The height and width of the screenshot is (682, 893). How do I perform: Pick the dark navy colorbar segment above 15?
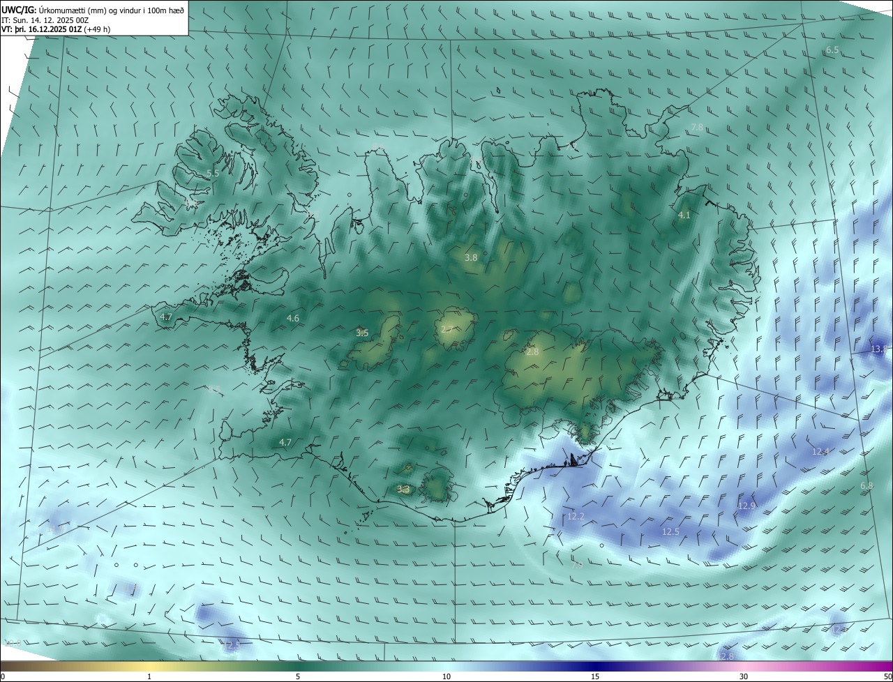(x=595, y=666)
